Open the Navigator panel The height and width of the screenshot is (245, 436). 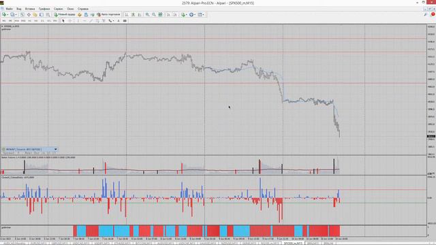coord(35,14)
